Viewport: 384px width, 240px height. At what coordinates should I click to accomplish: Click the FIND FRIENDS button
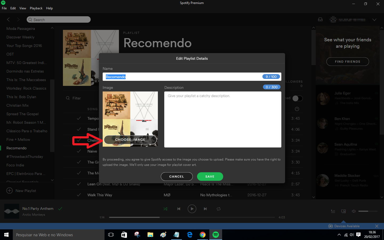click(347, 62)
